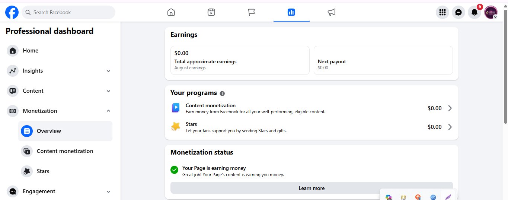This screenshot has height=200, width=508.
Task: Click the 'August earnings' label
Action: [x=190, y=68]
